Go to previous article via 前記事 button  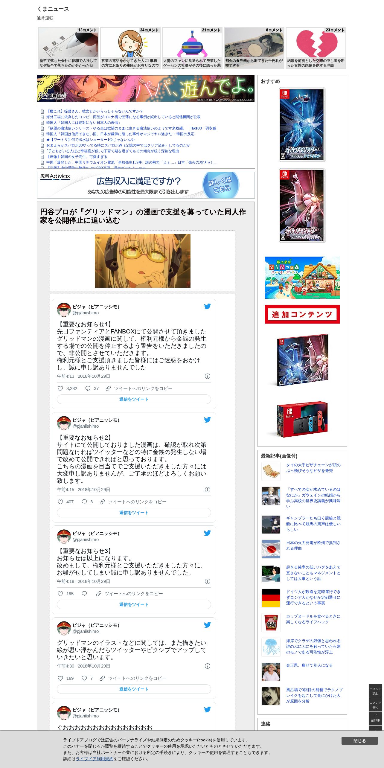tap(375, 718)
